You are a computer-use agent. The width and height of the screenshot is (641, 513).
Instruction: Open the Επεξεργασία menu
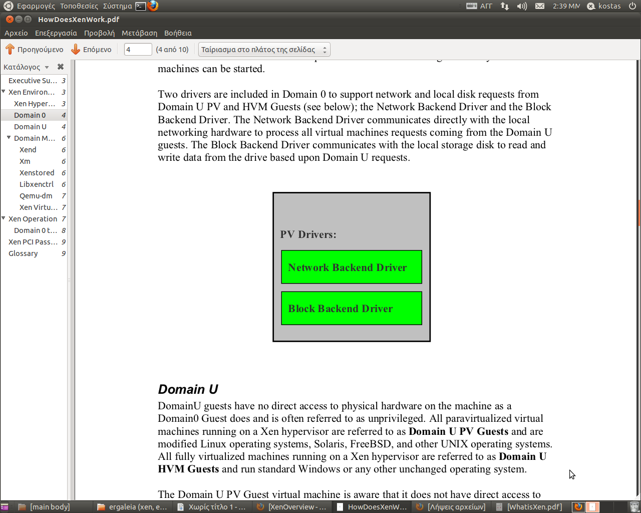pyautogui.click(x=56, y=33)
